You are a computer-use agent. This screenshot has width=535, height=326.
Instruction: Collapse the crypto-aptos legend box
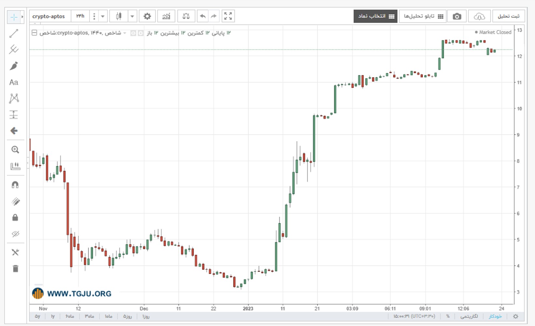(34, 33)
